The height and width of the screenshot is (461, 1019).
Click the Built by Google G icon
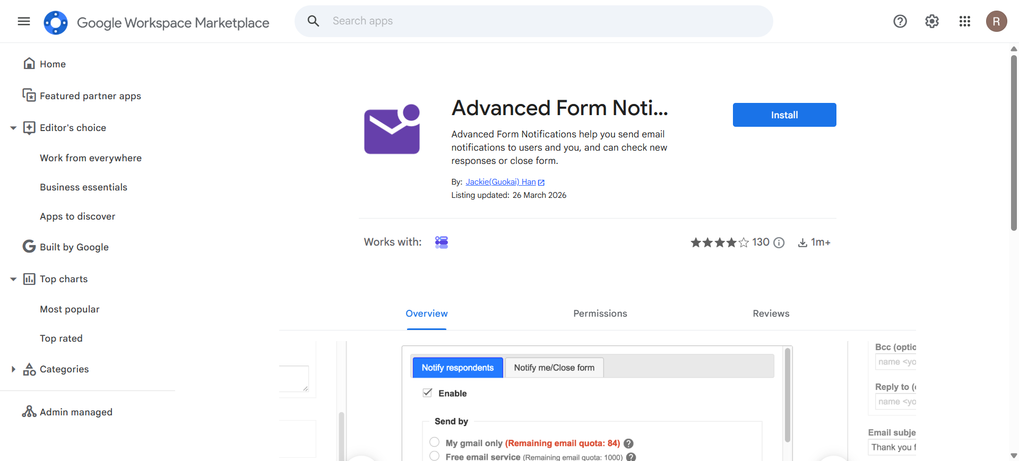click(29, 247)
